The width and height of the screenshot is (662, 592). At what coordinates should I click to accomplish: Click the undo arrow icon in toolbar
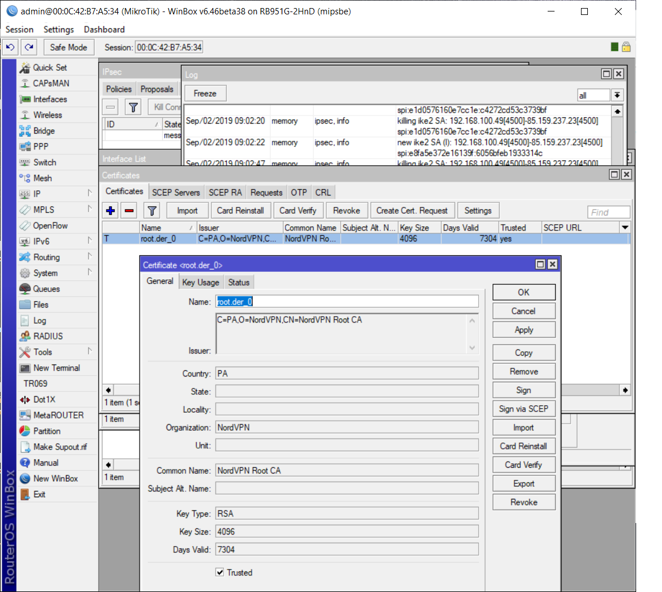pyautogui.click(x=10, y=47)
